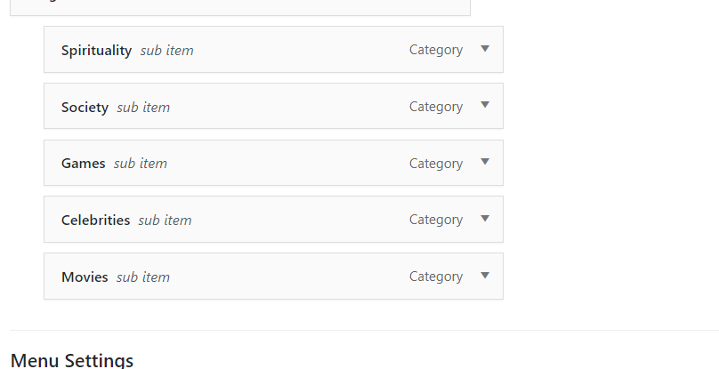Click the Category label on Celebrities
The image size is (719, 369).
[436, 221]
